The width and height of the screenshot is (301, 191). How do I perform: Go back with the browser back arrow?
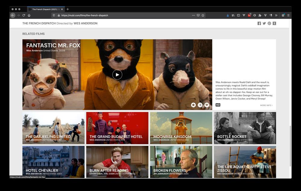pyautogui.click(x=13, y=15)
